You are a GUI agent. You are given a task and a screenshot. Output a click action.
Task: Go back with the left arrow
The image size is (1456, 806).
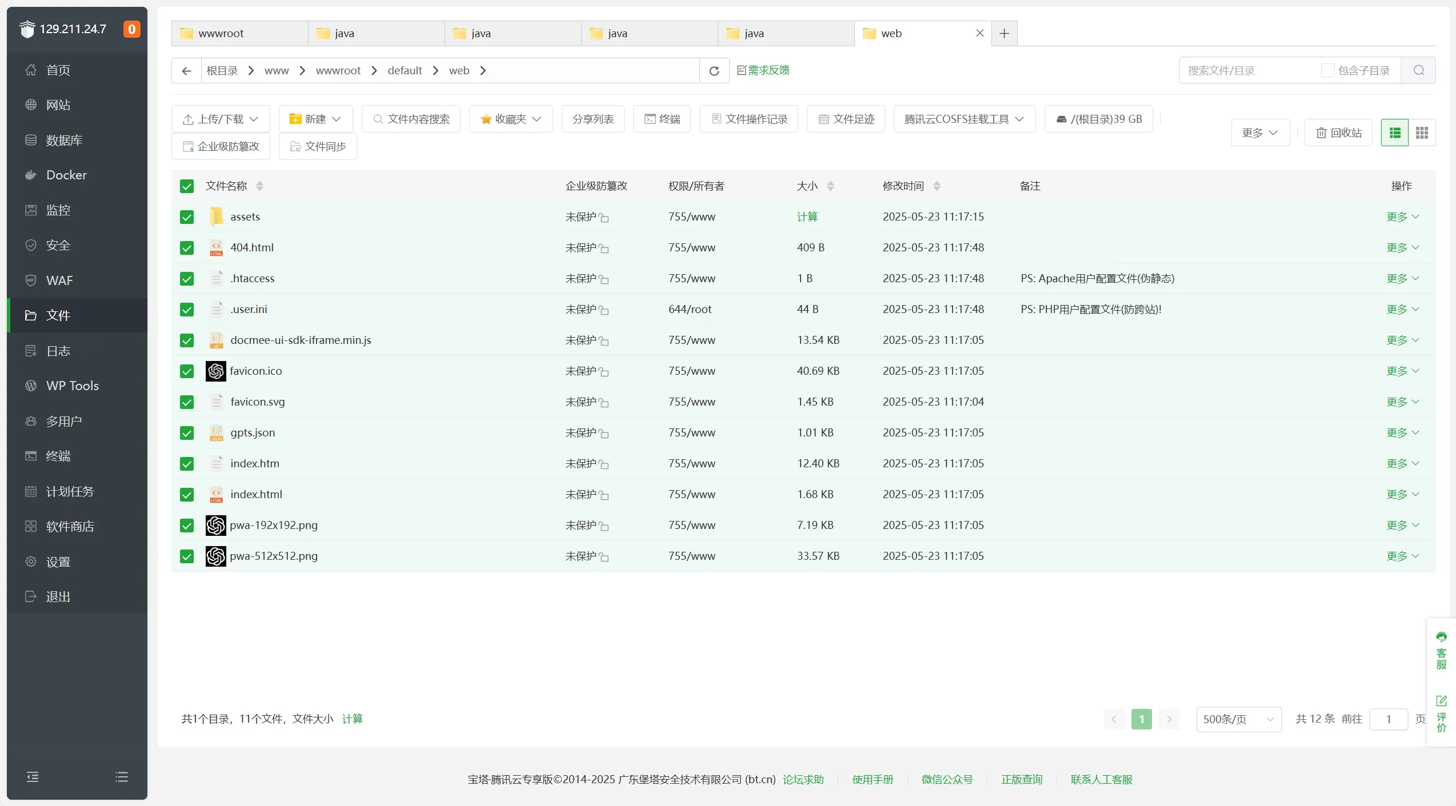click(186, 71)
